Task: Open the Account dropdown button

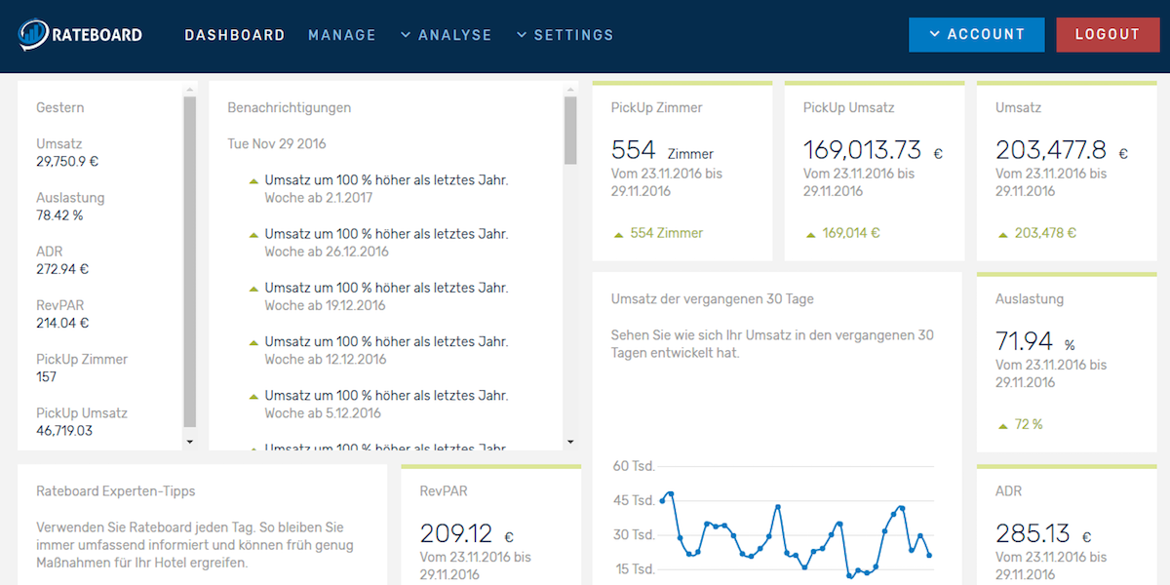Action: click(976, 34)
